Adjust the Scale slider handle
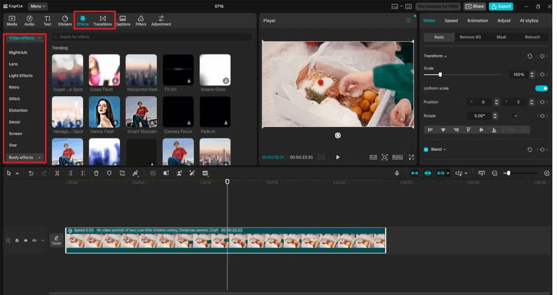 440,75
